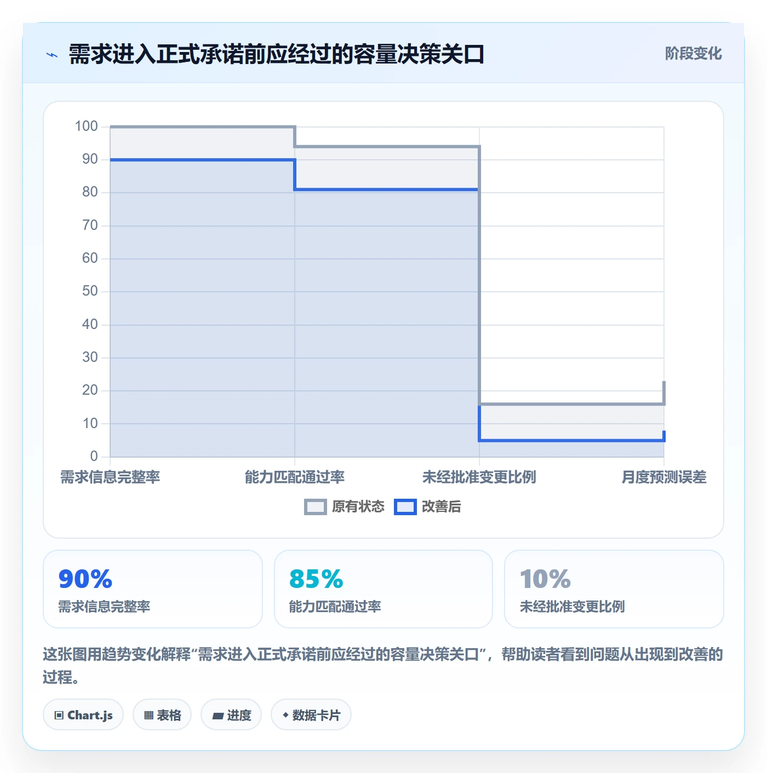
Task: Select the 表格 tag chip
Action: pos(162,714)
